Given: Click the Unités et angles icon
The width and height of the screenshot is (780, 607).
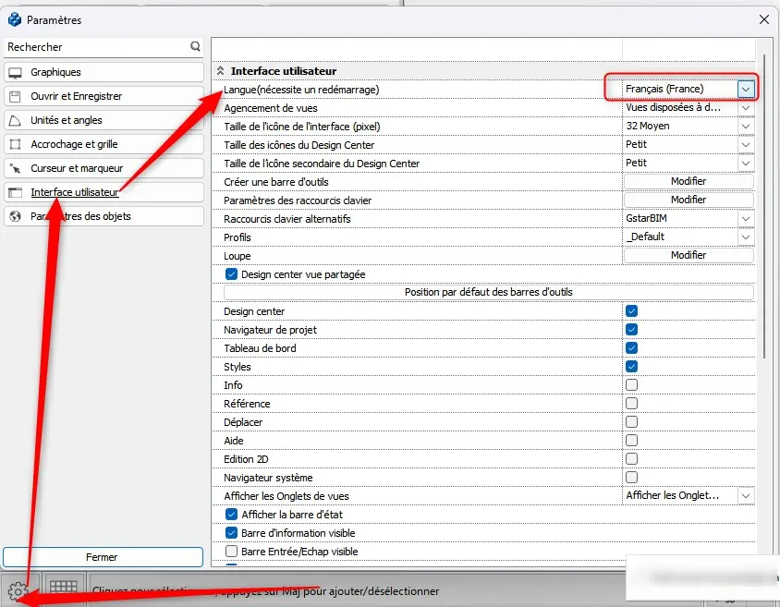Looking at the screenshot, I should point(16,120).
